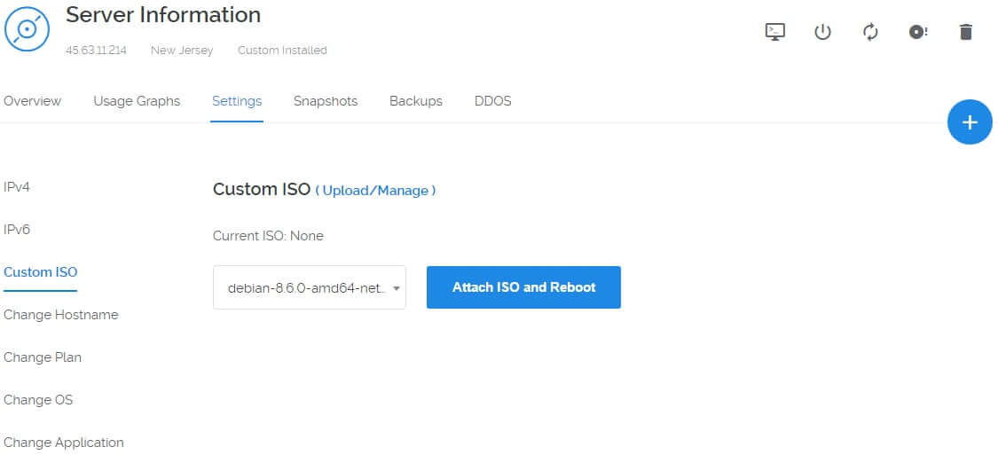Click the power stop server icon
998x455 pixels.
click(822, 32)
